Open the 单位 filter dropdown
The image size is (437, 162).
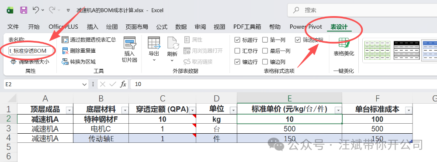click(x=233, y=111)
